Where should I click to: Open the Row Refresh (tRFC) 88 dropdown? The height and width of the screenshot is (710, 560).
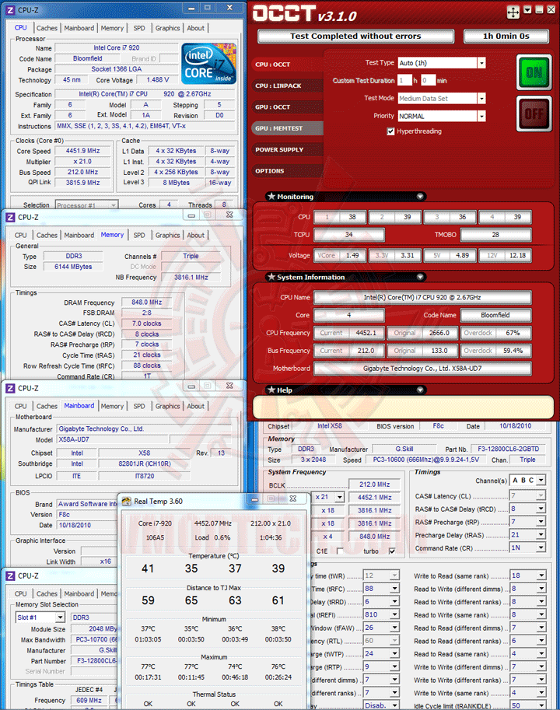(x=395, y=588)
